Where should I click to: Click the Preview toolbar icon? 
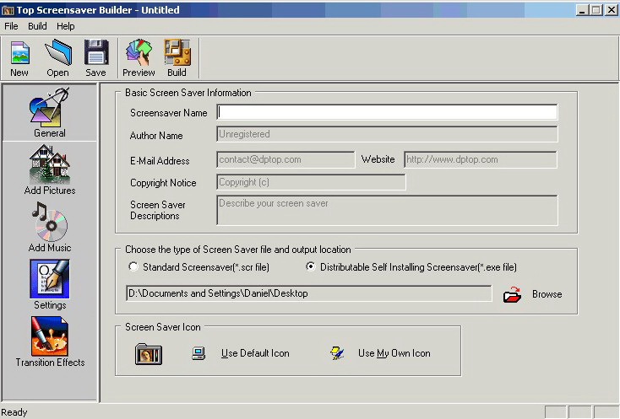pyautogui.click(x=139, y=52)
